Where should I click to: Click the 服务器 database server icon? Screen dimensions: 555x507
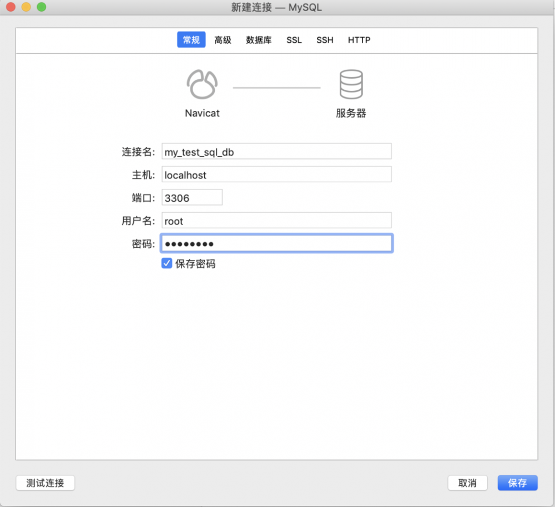(x=351, y=83)
